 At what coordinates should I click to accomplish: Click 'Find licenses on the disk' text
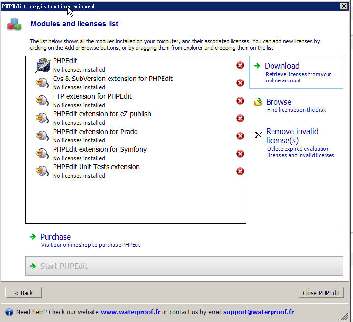[296, 110]
